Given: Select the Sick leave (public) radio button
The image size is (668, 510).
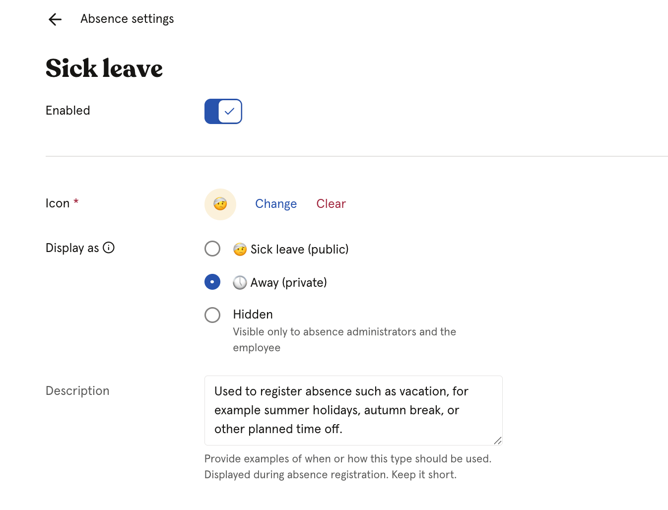Looking at the screenshot, I should click(x=212, y=249).
